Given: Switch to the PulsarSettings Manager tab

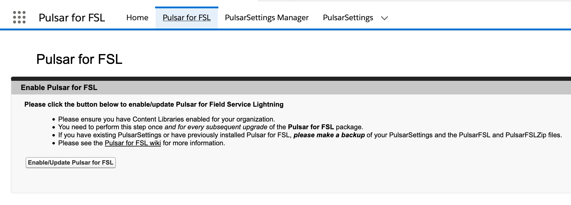Looking at the screenshot, I should 266,18.
